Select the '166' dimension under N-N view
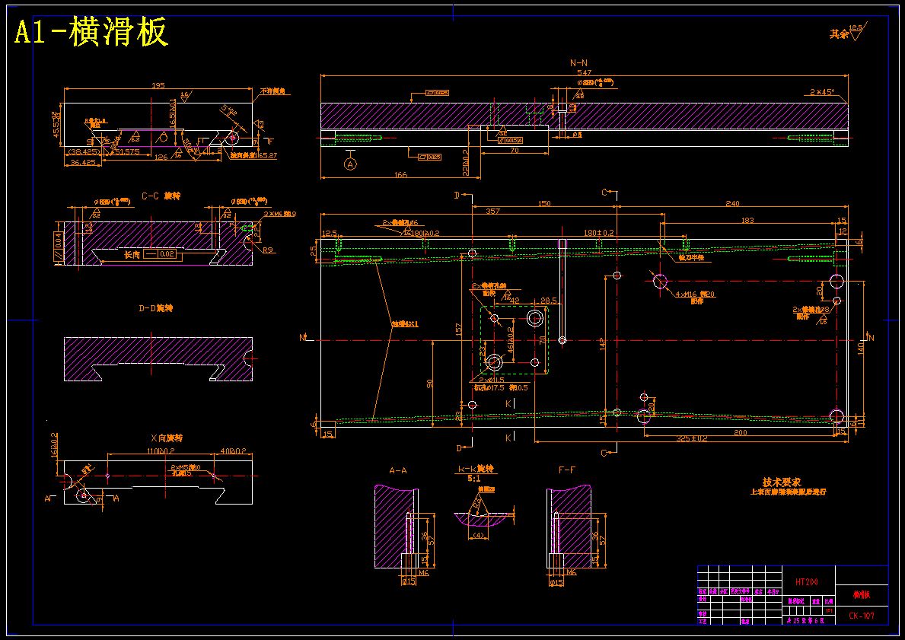Image resolution: width=905 pixels, height=640 pixels. click(x=400, y=174)
